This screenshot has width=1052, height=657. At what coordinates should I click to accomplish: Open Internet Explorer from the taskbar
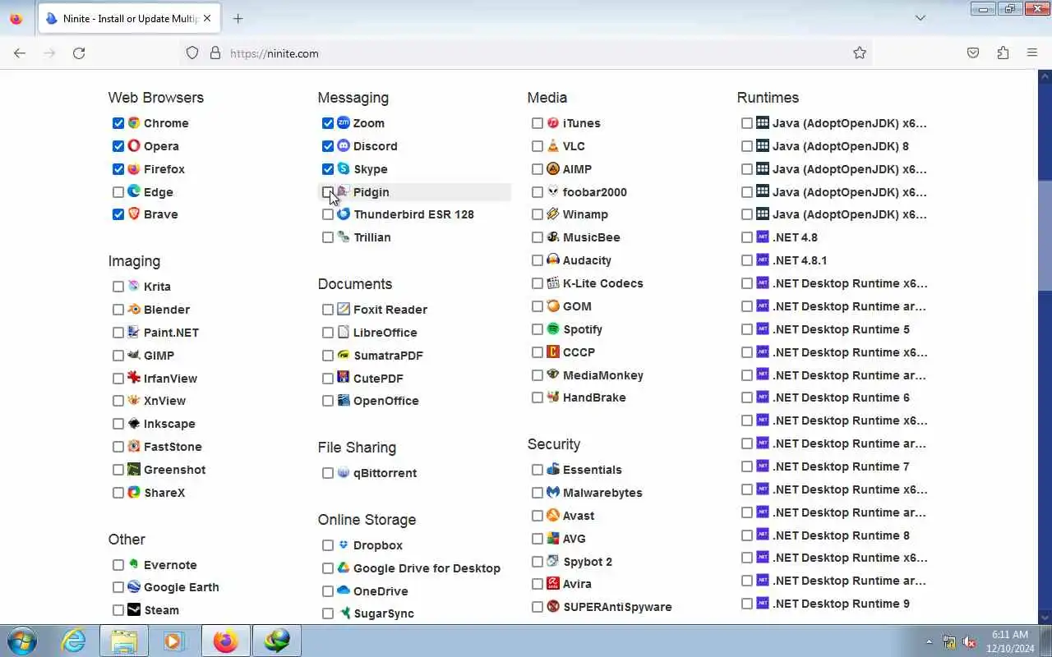(74, 641)
